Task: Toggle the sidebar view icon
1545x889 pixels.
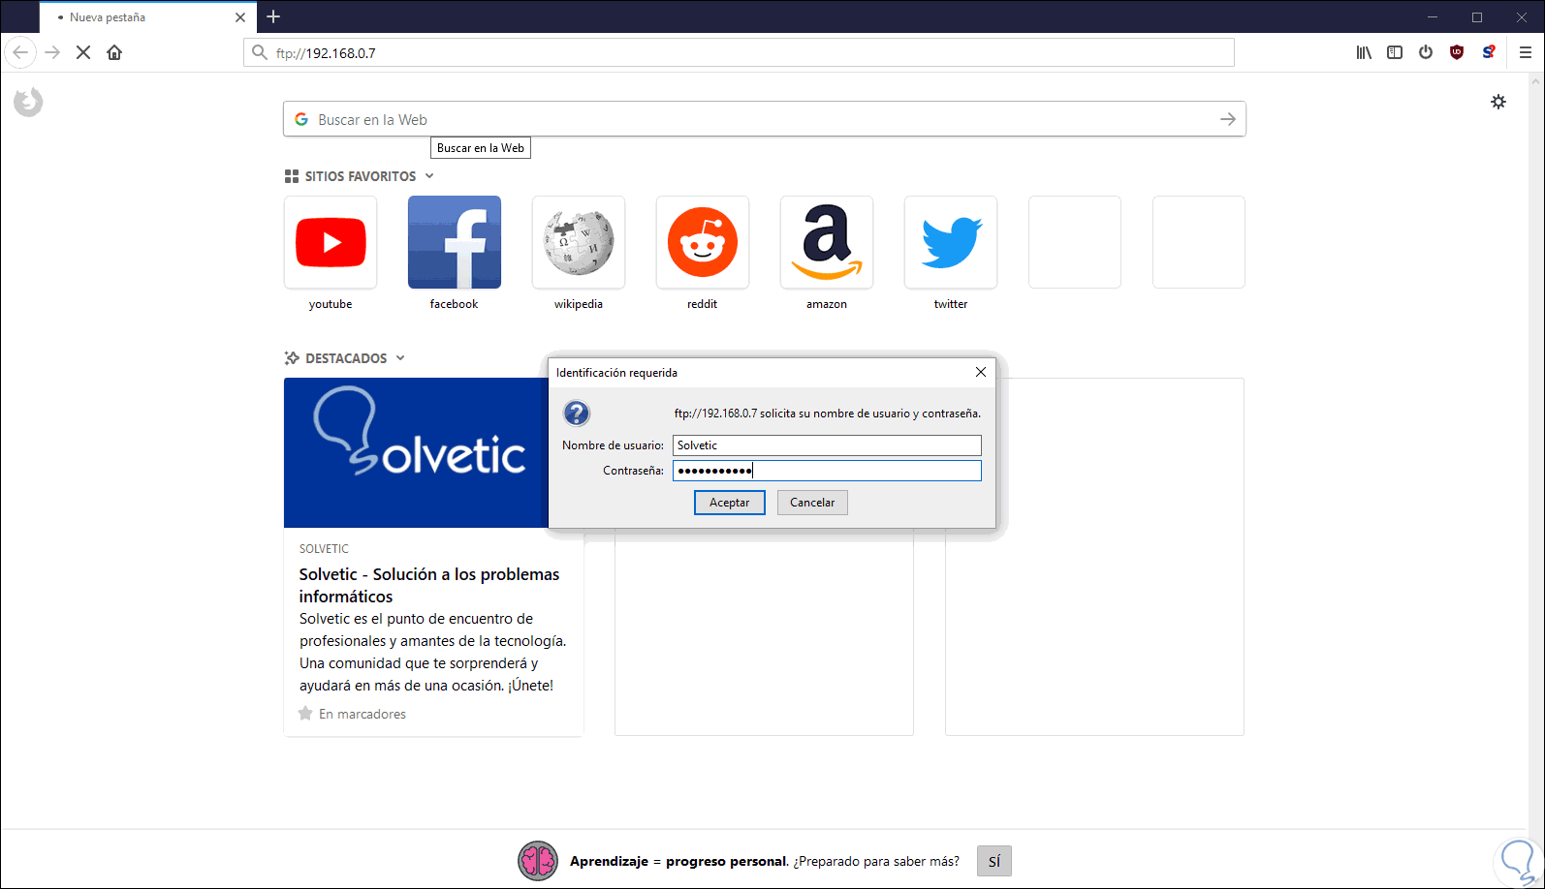Action: point(1395,52)
